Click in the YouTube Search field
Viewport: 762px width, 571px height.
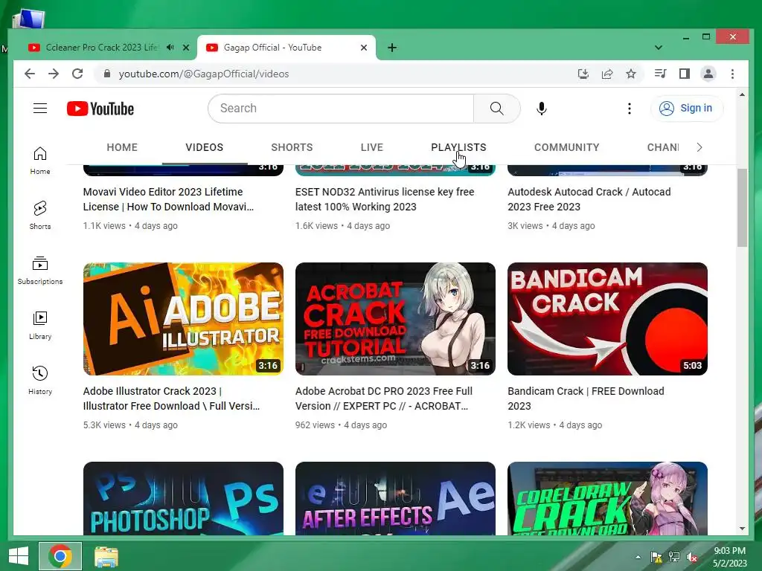point(340,109)
